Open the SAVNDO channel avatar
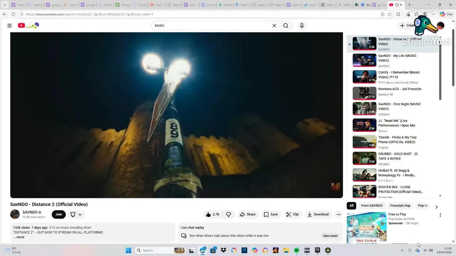The image size is (456, 256). [x=15, y=214]
